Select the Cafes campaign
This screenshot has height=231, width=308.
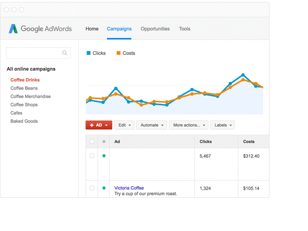coord(16,113)
